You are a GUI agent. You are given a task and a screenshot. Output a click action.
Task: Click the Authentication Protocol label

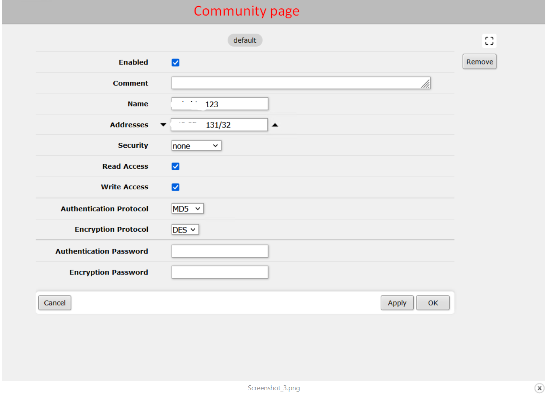tap(104, 209)
